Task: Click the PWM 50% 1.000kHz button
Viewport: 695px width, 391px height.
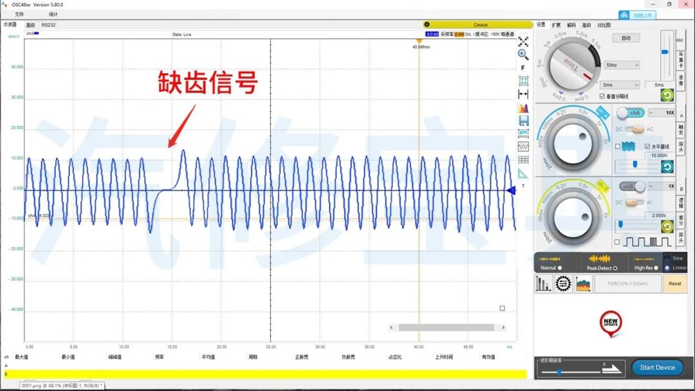Action: click(x=627, y=284)
